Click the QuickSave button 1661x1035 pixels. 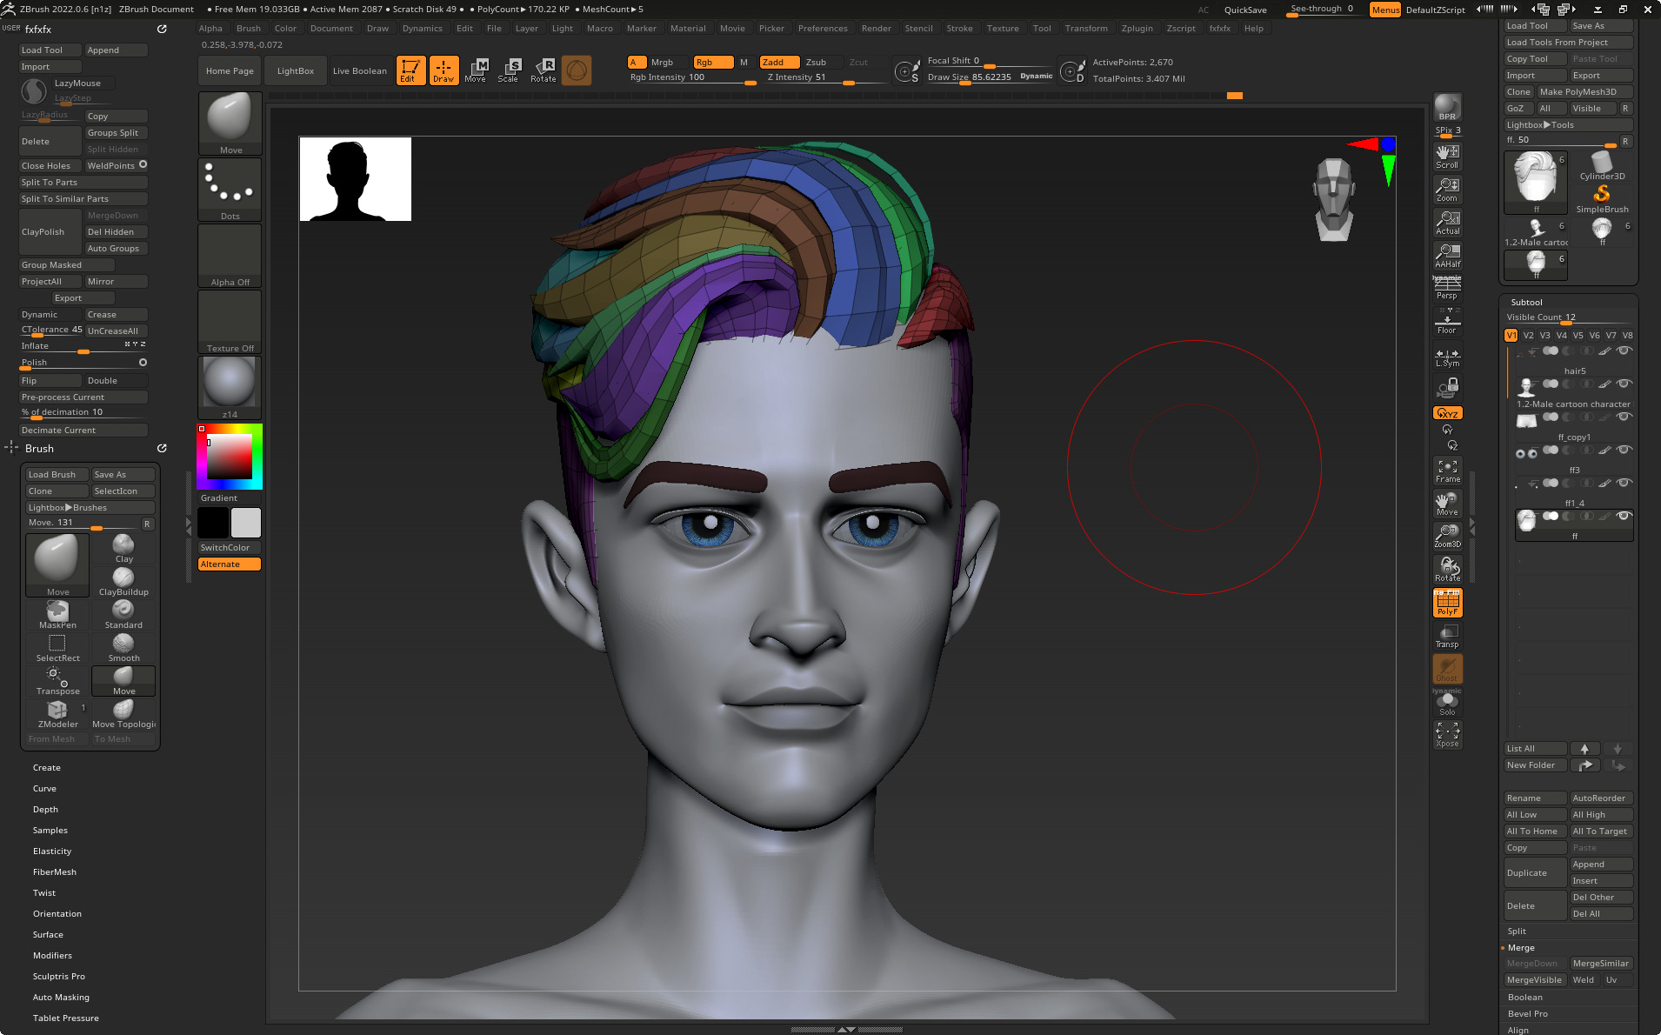(x=1245, y=10)
